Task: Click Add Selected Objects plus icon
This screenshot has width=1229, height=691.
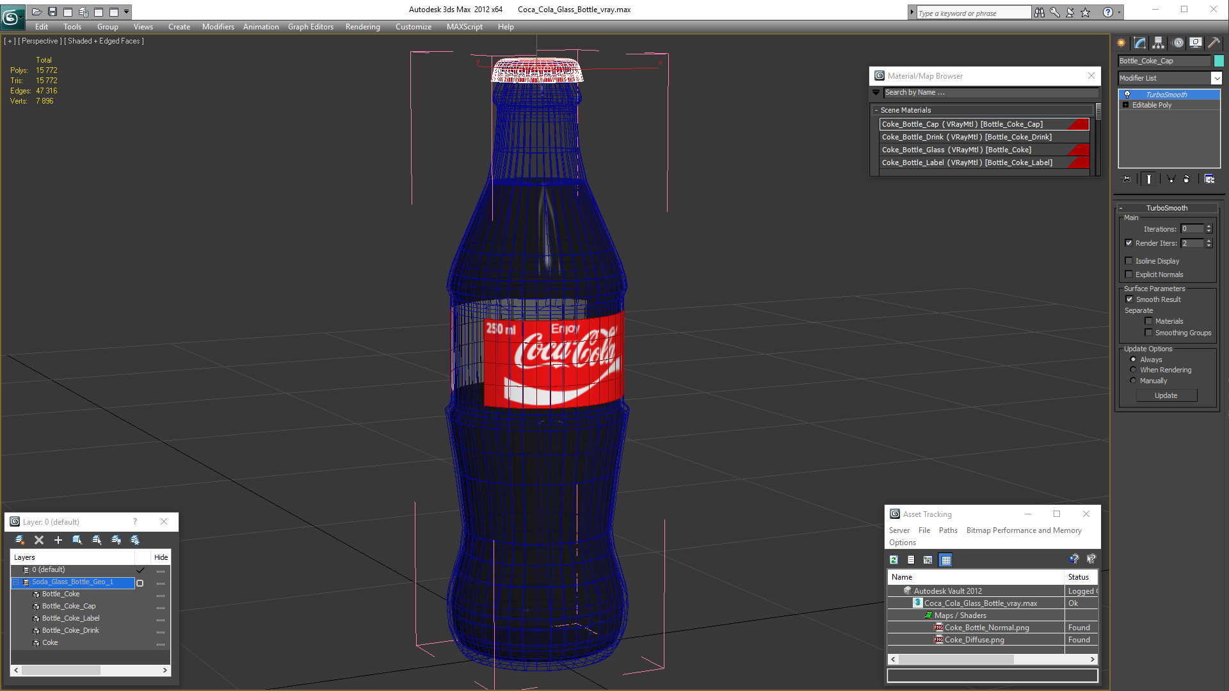Action: tap(58, 540)
